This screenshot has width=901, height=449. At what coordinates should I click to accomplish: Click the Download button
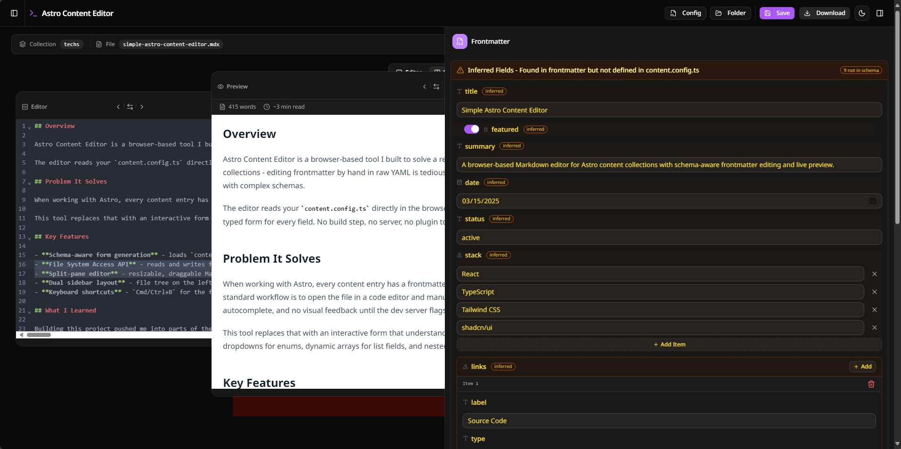click(x=825, y=13)
